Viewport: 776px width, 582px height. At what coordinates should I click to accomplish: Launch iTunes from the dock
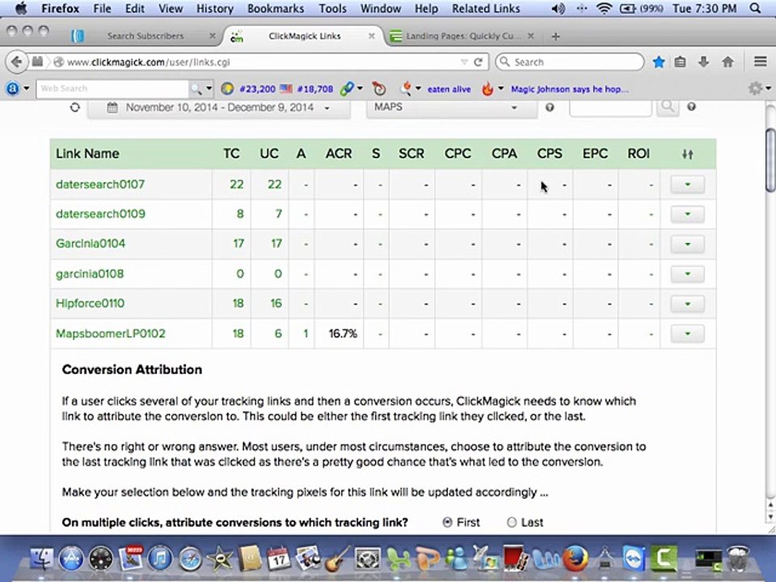160,559
